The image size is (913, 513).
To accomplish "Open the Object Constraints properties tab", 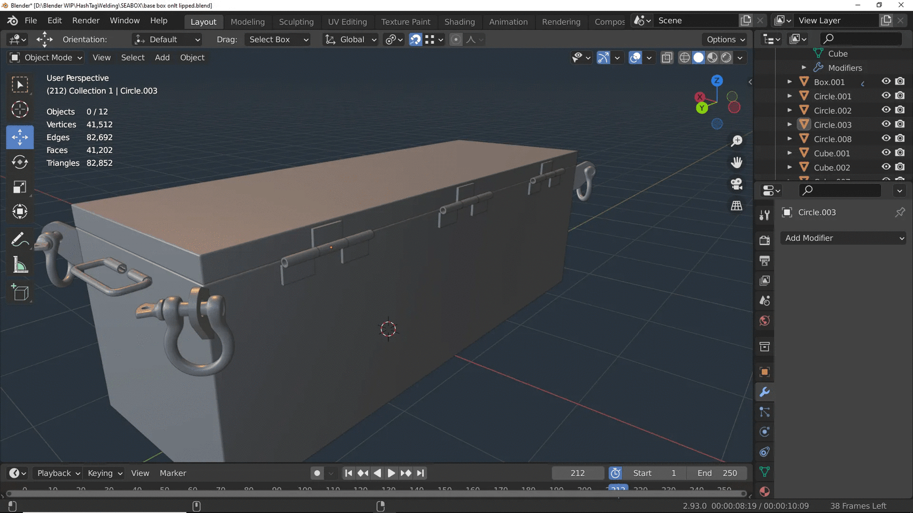I will click(x=764, y=452).
